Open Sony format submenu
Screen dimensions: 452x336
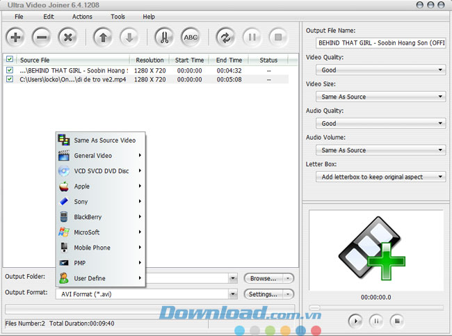click(x=101, y=202)
